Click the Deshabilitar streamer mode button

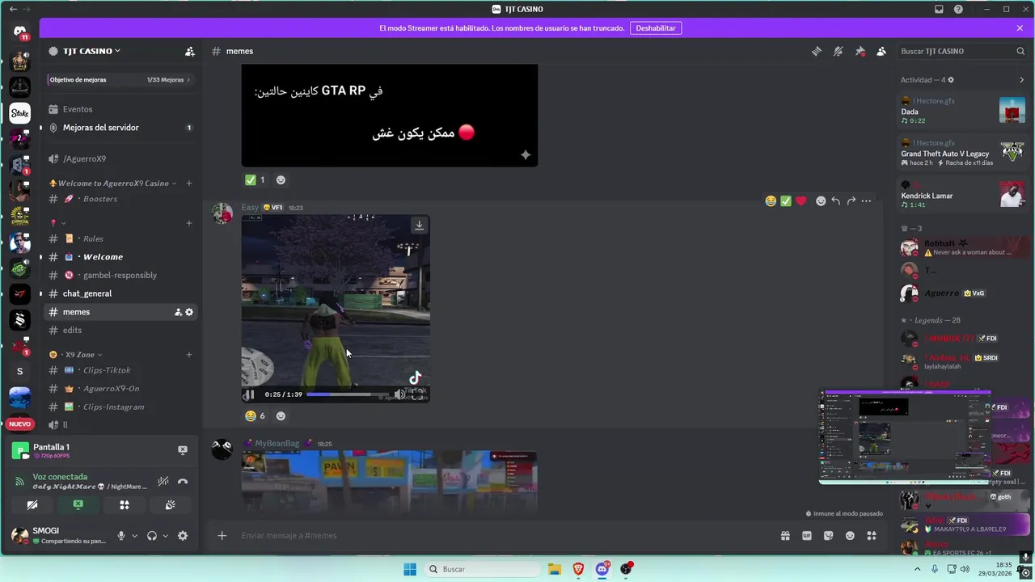point(656,28)
